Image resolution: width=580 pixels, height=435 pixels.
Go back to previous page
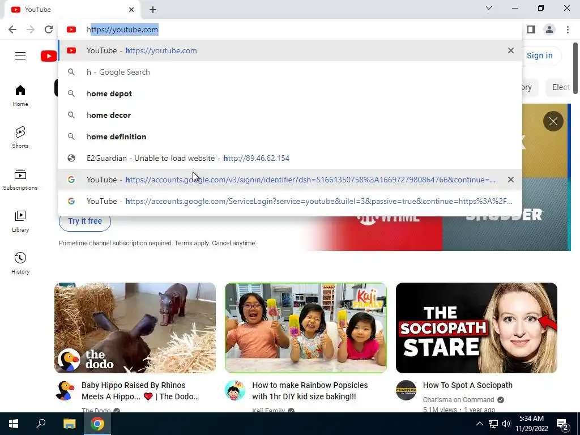tap(12, 29)
